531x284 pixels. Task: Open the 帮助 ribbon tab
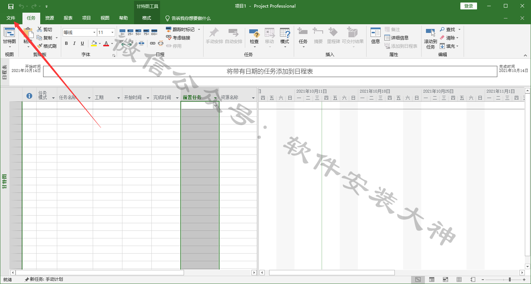click(x=124, y=18)
